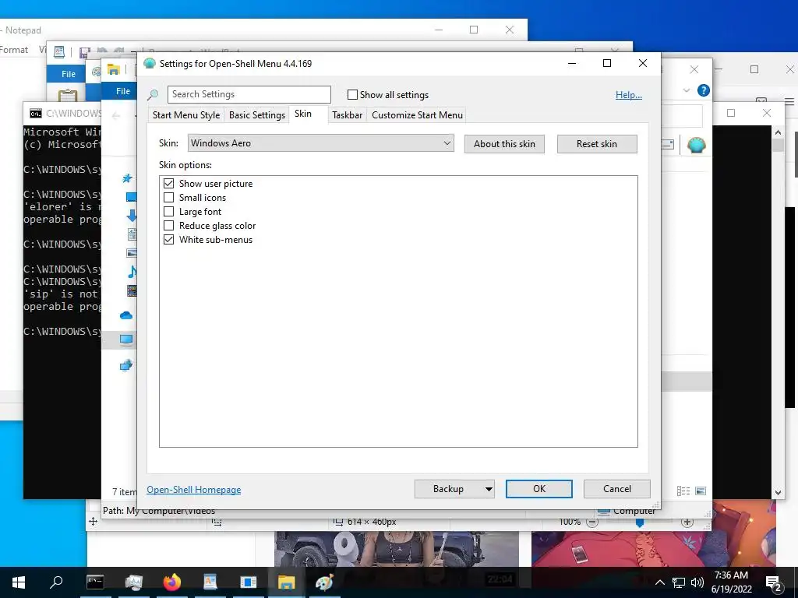Open taskbar Search magnifier

pyautogui.click(x=56, y=582)
